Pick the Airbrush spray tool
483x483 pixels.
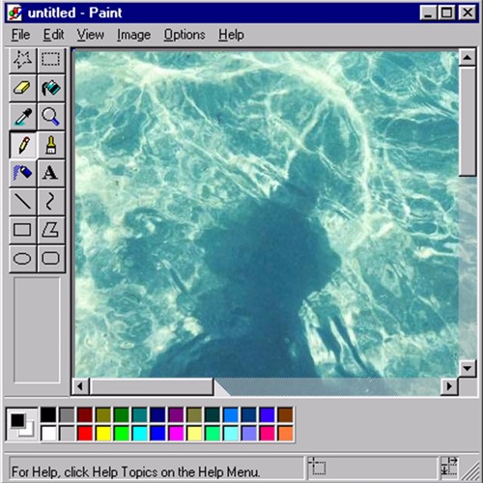click(x=22, y=173)
